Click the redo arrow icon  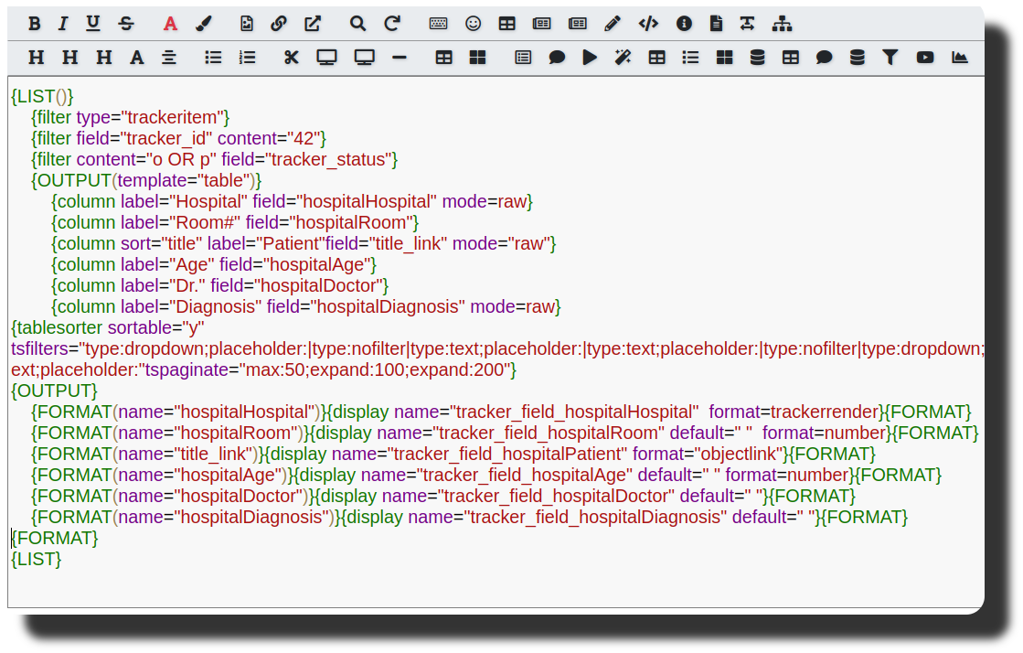[x=392, y=24]
